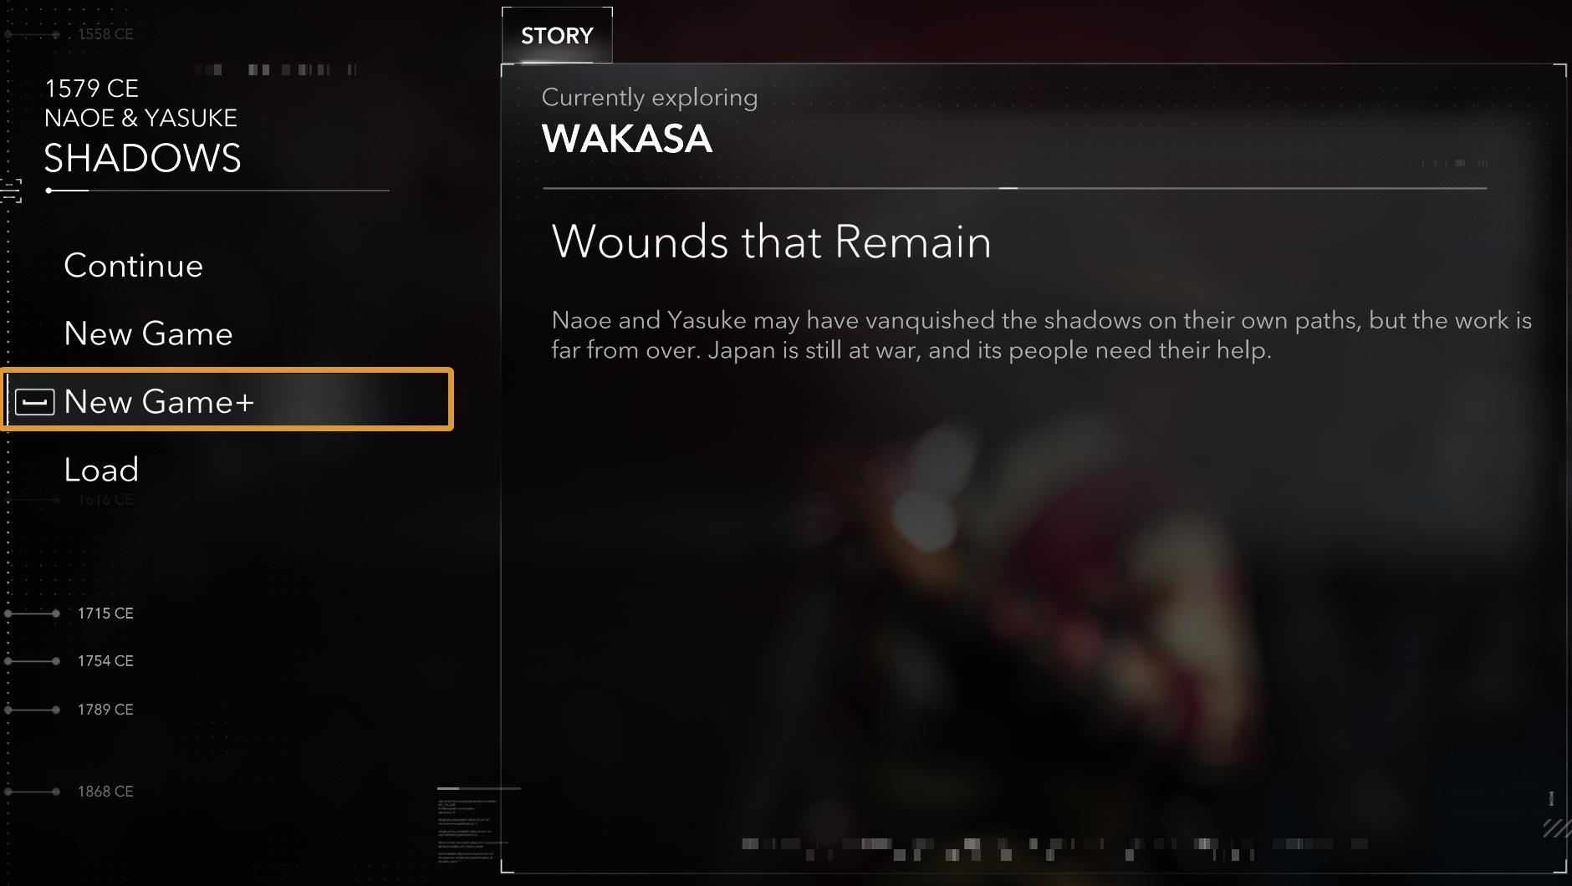Start a New Game
The height and width of the screenshot is (886, 1572).
(148, 334)
